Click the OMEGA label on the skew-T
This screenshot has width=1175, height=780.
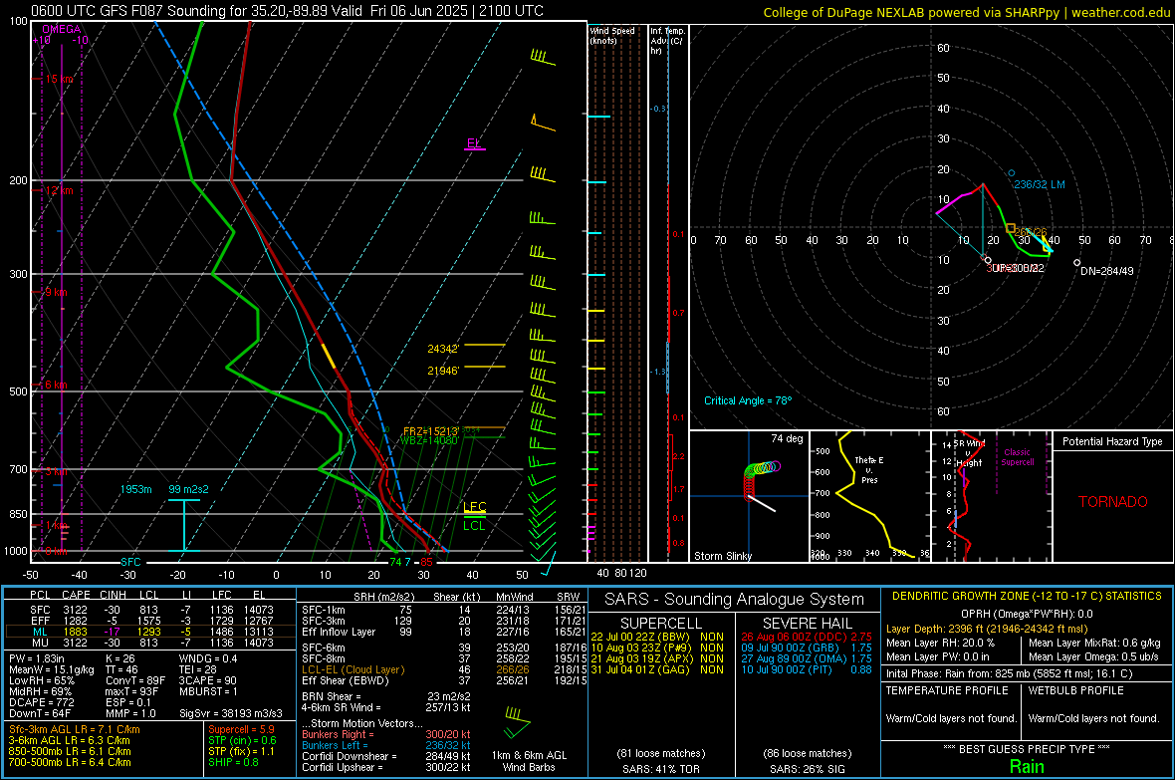[x=61, y=29]
